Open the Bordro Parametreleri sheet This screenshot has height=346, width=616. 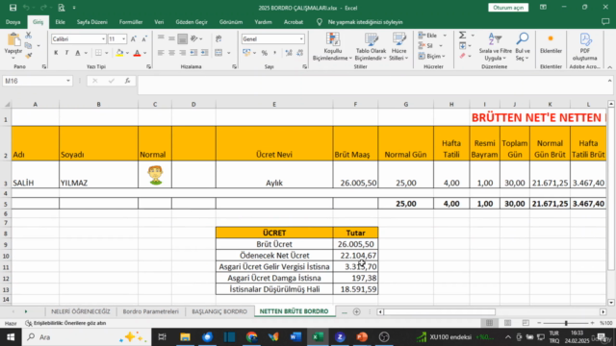pyautogui.click(x=150, y=311)
